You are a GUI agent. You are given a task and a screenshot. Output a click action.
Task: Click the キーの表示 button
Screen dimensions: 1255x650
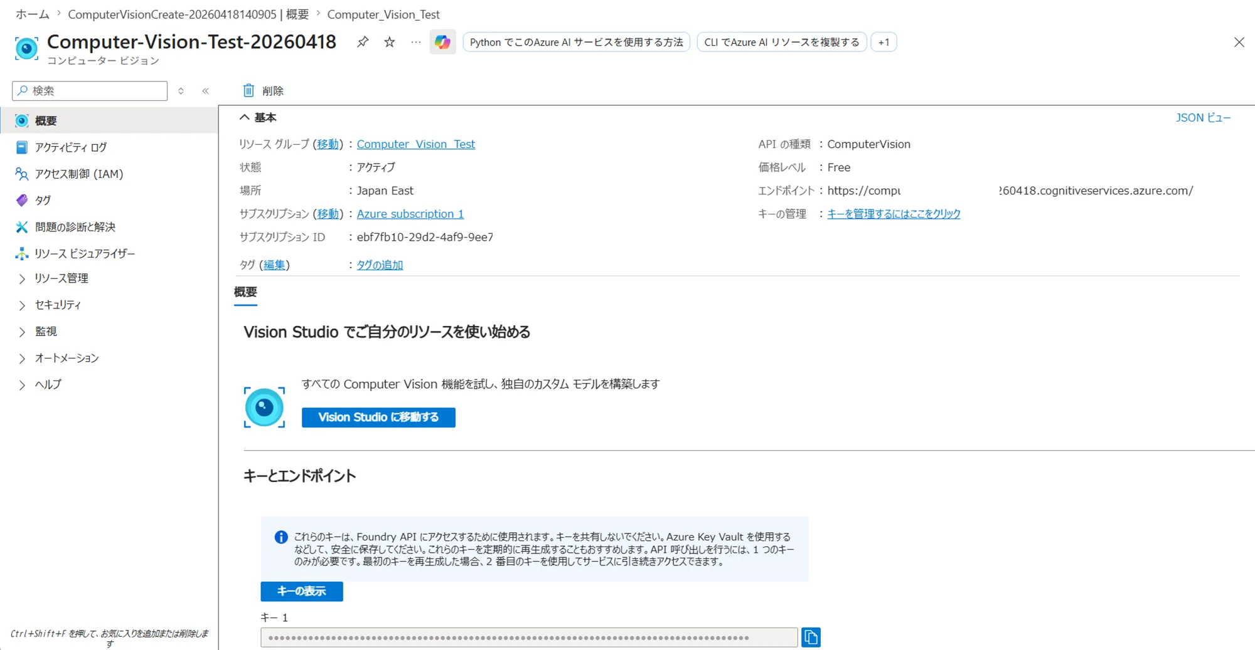[302, 591]
